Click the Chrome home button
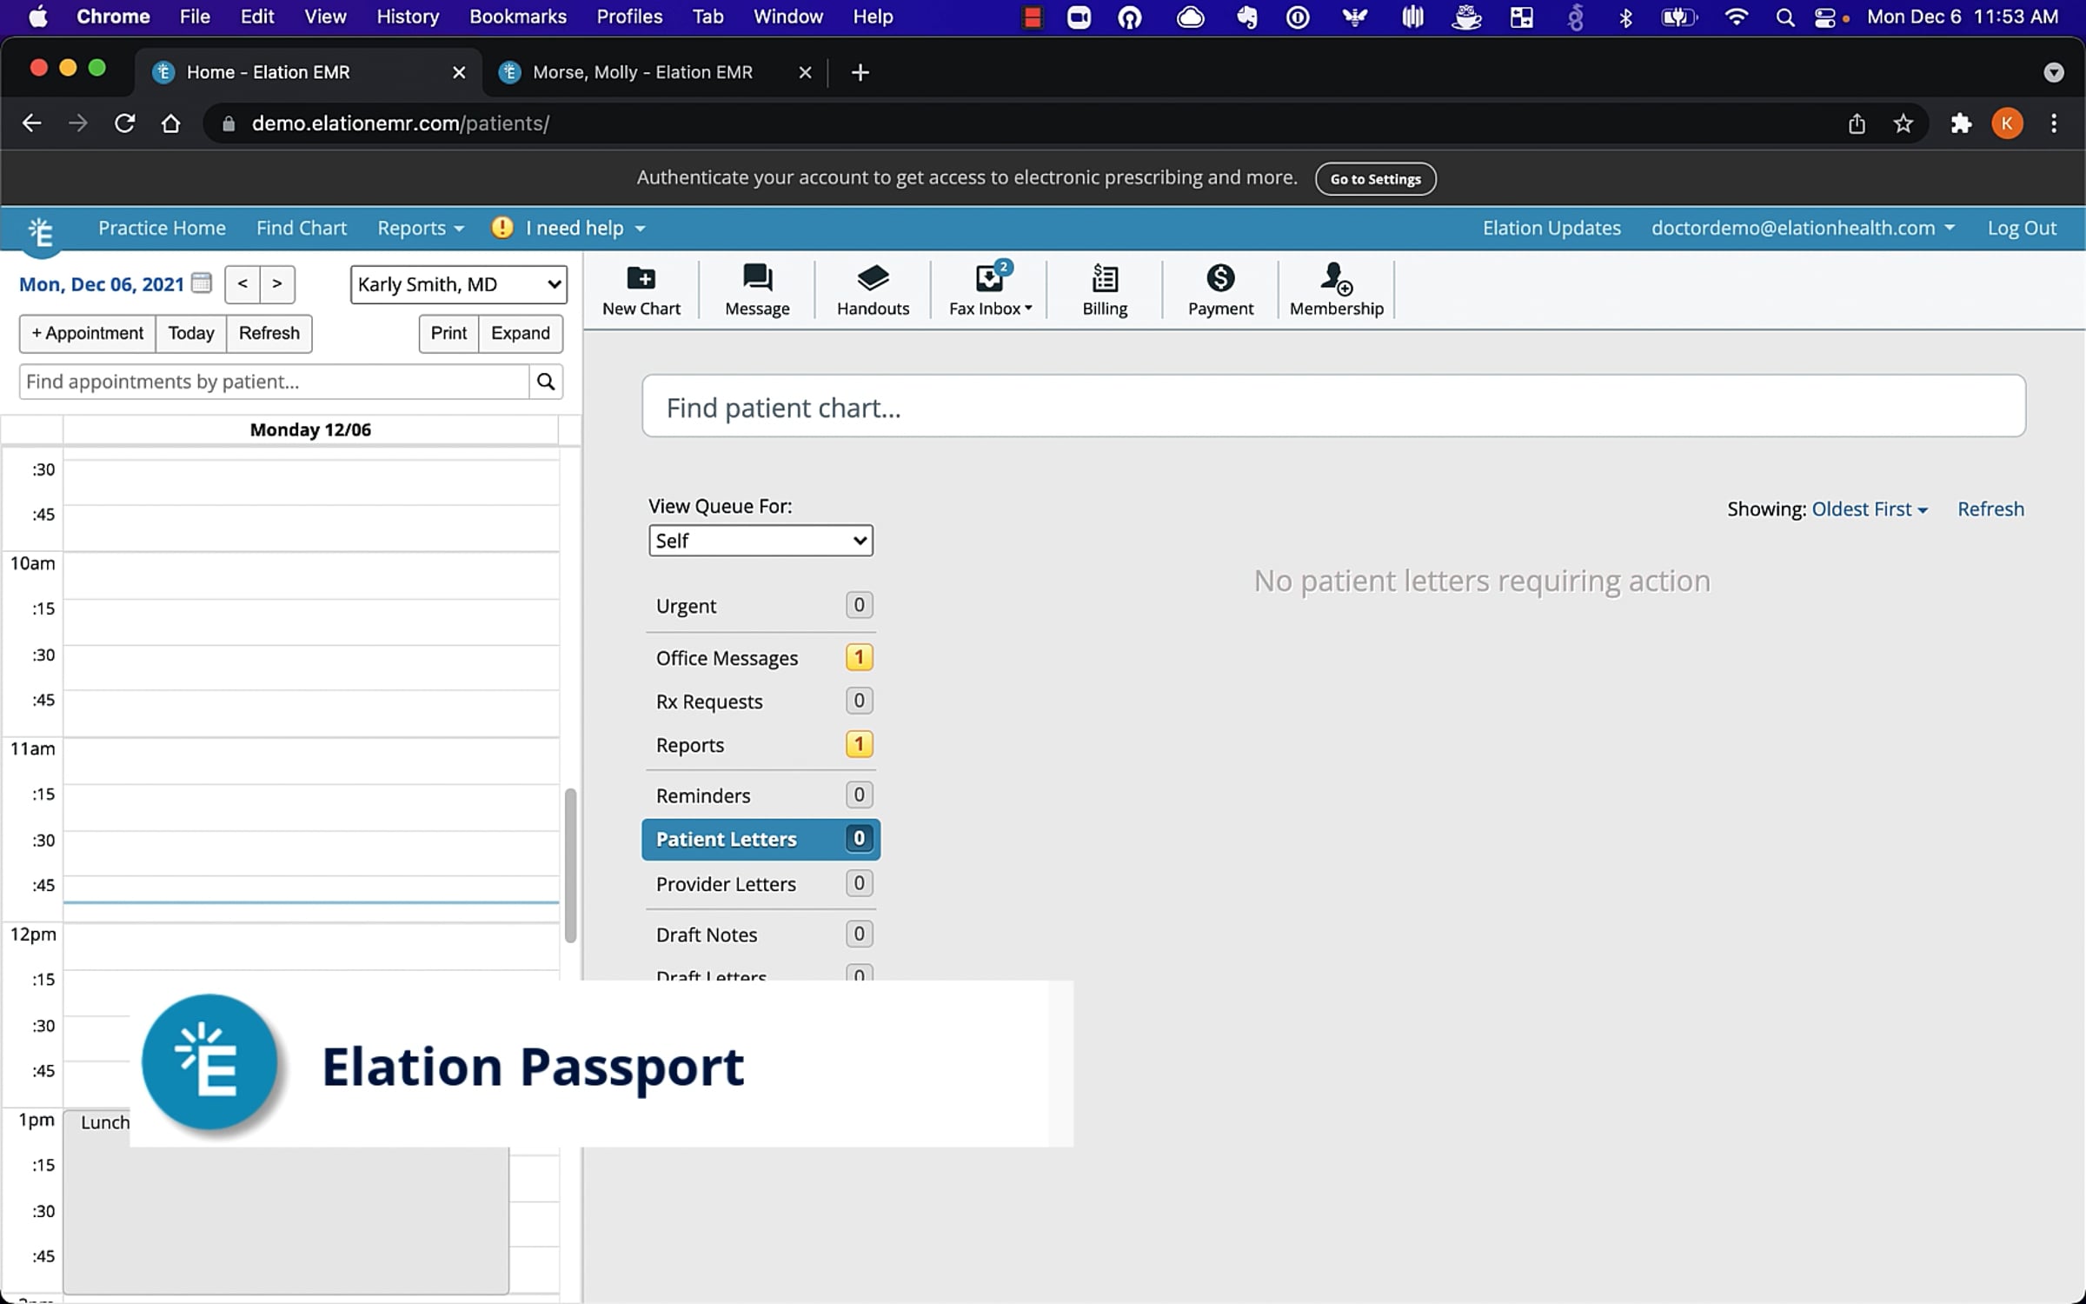Viewport: 2086px width, 1304px height. pyautogui.click(x=171, y=123)
